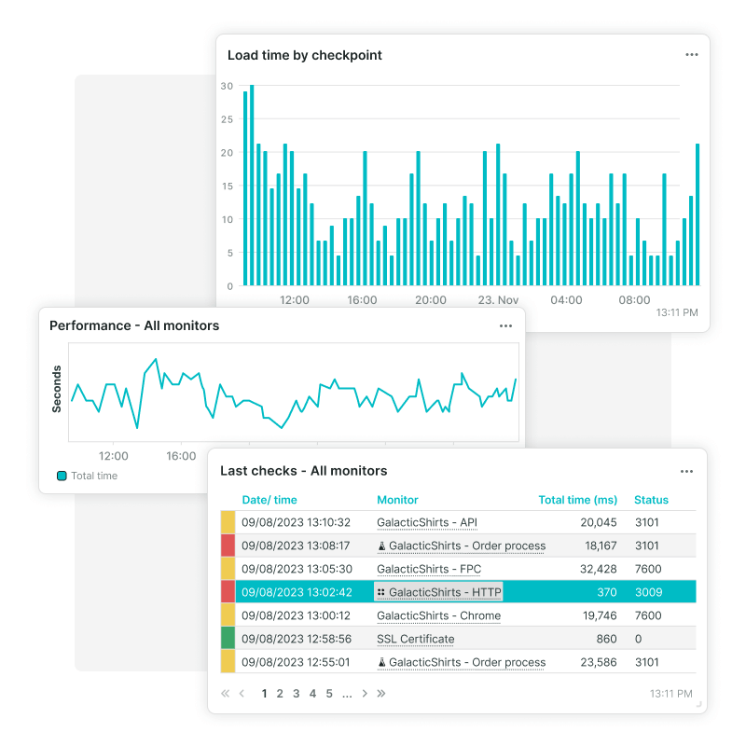Go to next page with right chevron
746x746 pixels.
coord(364,694)
